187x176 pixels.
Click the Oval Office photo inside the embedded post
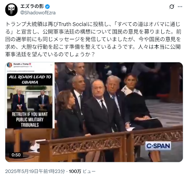[30, 99]
